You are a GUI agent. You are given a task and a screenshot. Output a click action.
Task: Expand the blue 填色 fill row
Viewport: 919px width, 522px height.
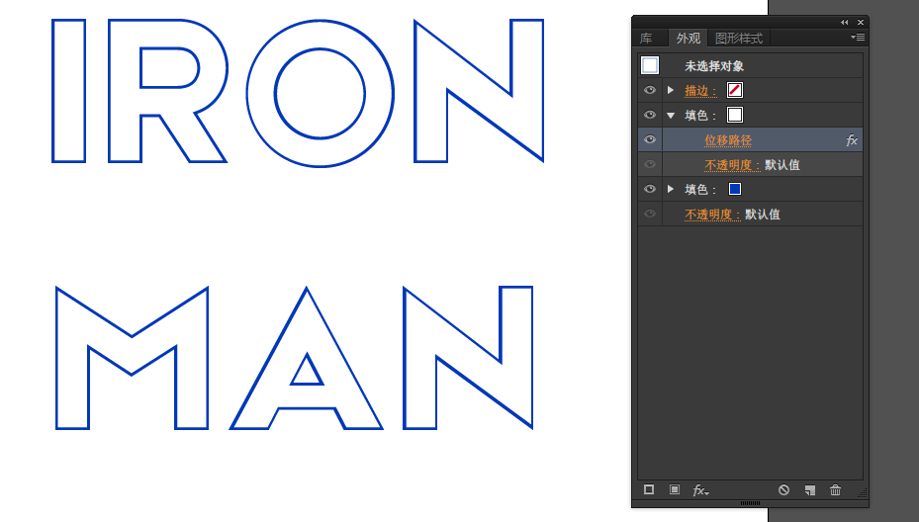point(671,189)
